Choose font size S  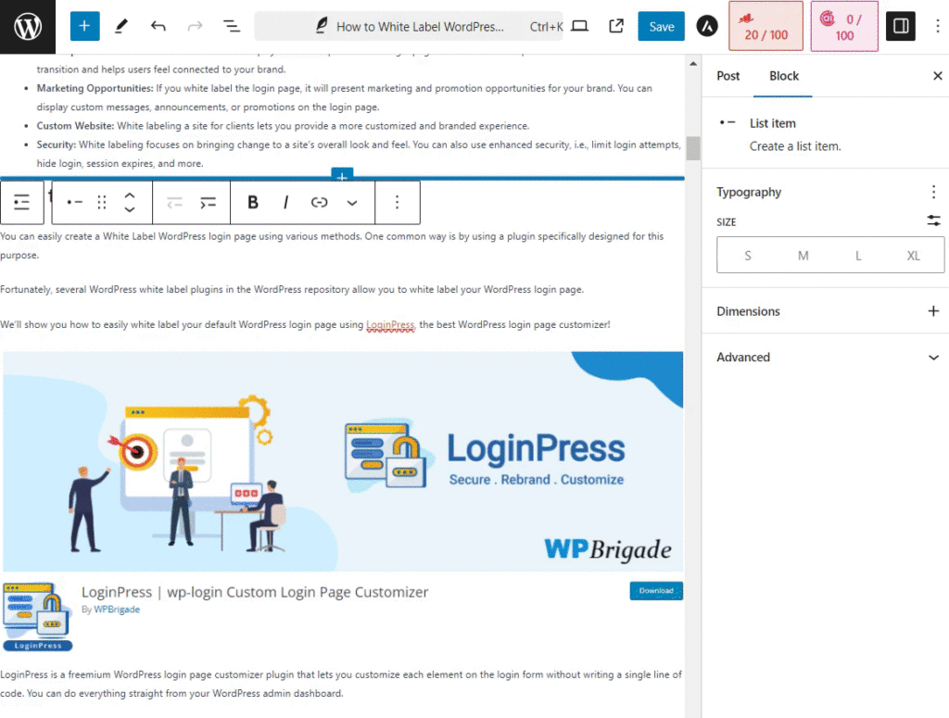pos(748,256)
